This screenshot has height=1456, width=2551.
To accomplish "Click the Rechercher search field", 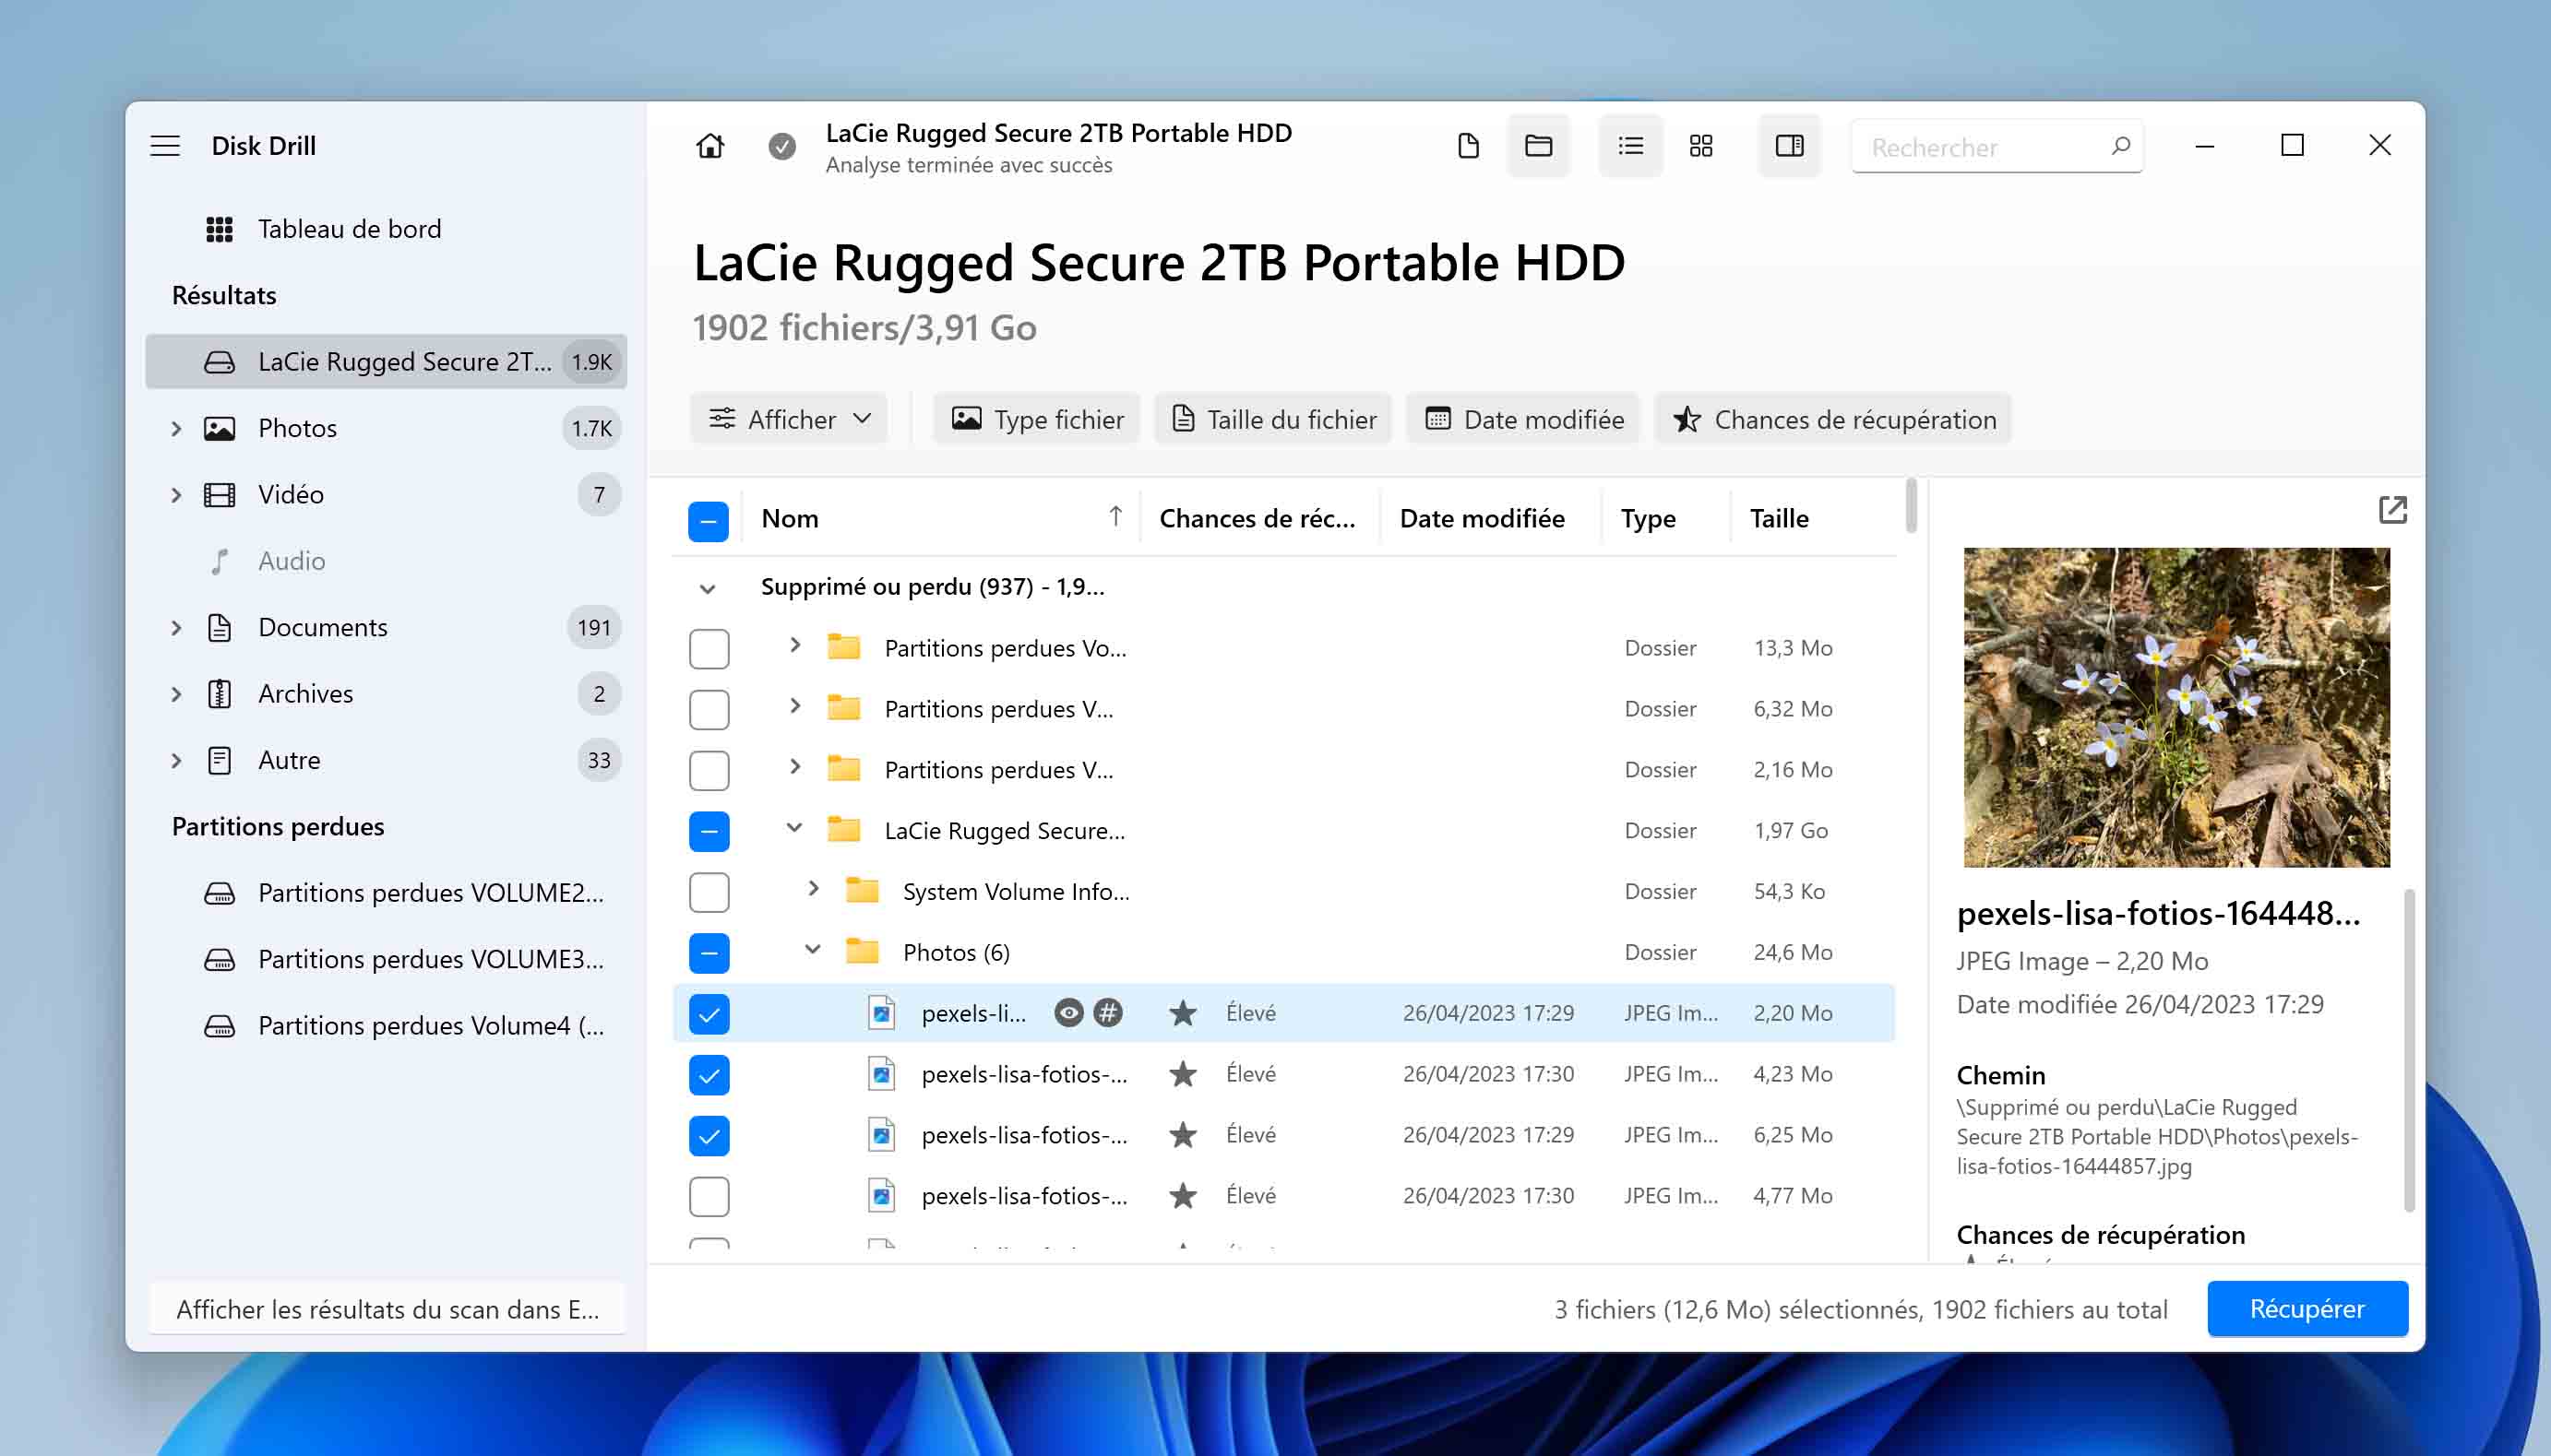I will coord(1997,146).
